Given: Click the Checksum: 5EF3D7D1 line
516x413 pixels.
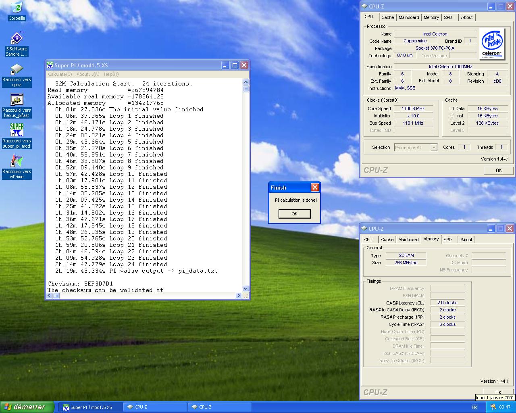Looking at the screenshot, I should (x=80, y=284).
